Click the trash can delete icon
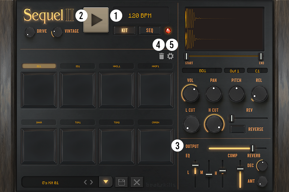 [x=162, y=56]
